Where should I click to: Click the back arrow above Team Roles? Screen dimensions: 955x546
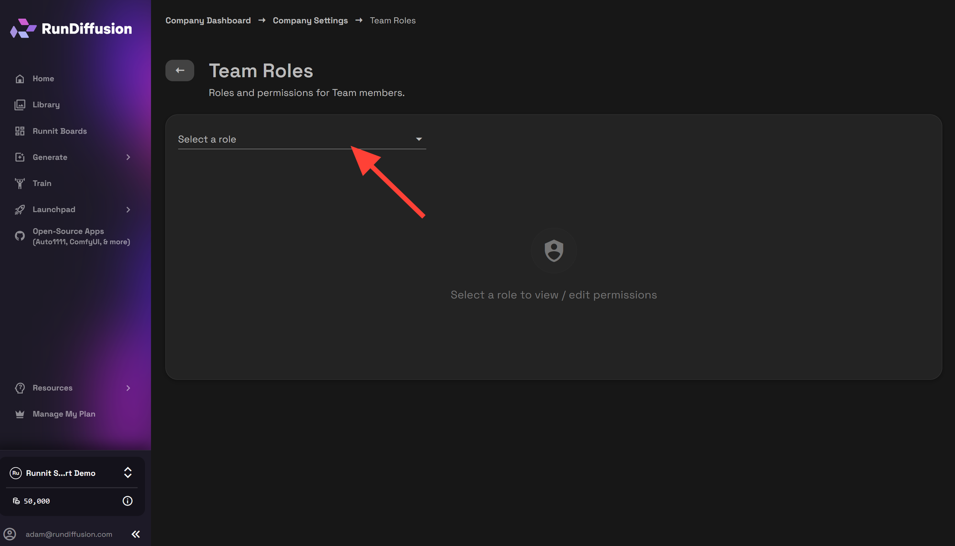(x=180, y=70)
